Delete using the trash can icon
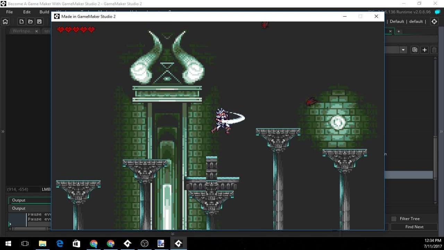Screen dimensions: 444x250 [x=434, y=50]
